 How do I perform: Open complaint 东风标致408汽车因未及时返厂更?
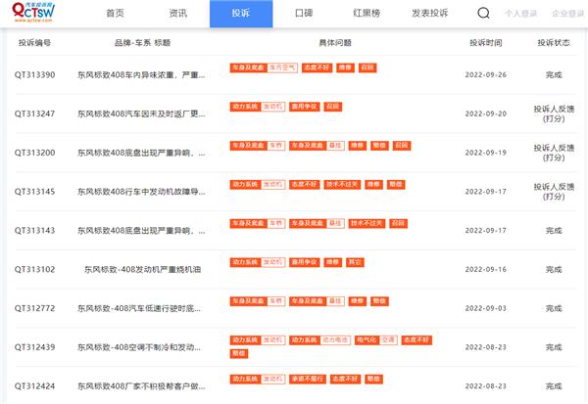point(141,113)
